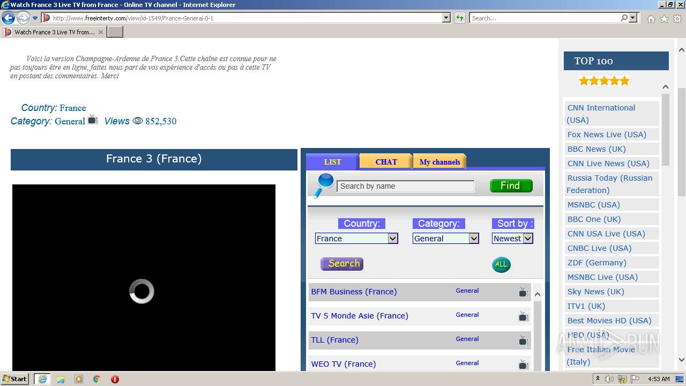The width and height of the screenshot is (686, 386).
Task: Select the Watch France 3 Live TV browser tab
Action: click(54, 32)
